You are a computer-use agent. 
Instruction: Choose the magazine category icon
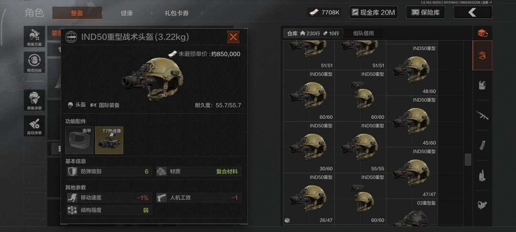click(483, 145)
